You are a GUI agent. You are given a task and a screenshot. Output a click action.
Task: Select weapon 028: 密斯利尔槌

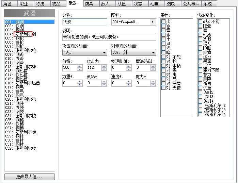30,132
